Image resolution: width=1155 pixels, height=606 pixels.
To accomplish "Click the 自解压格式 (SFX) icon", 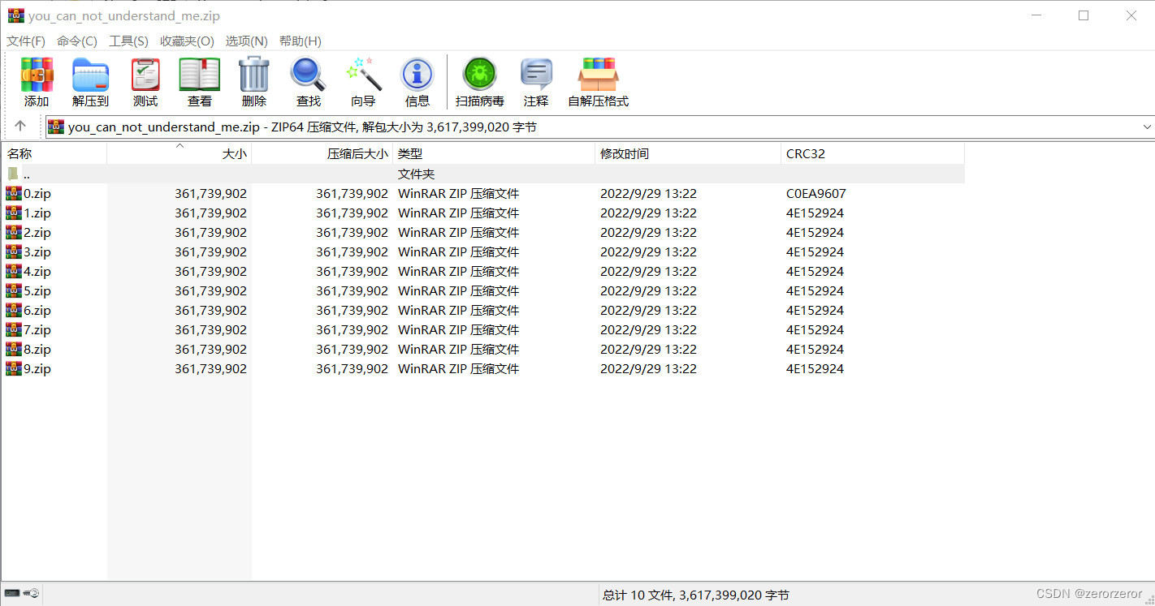I will click(598, 75).
